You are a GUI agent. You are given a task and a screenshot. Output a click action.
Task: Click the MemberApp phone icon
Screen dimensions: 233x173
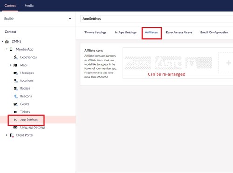click(x=11, y=49)
